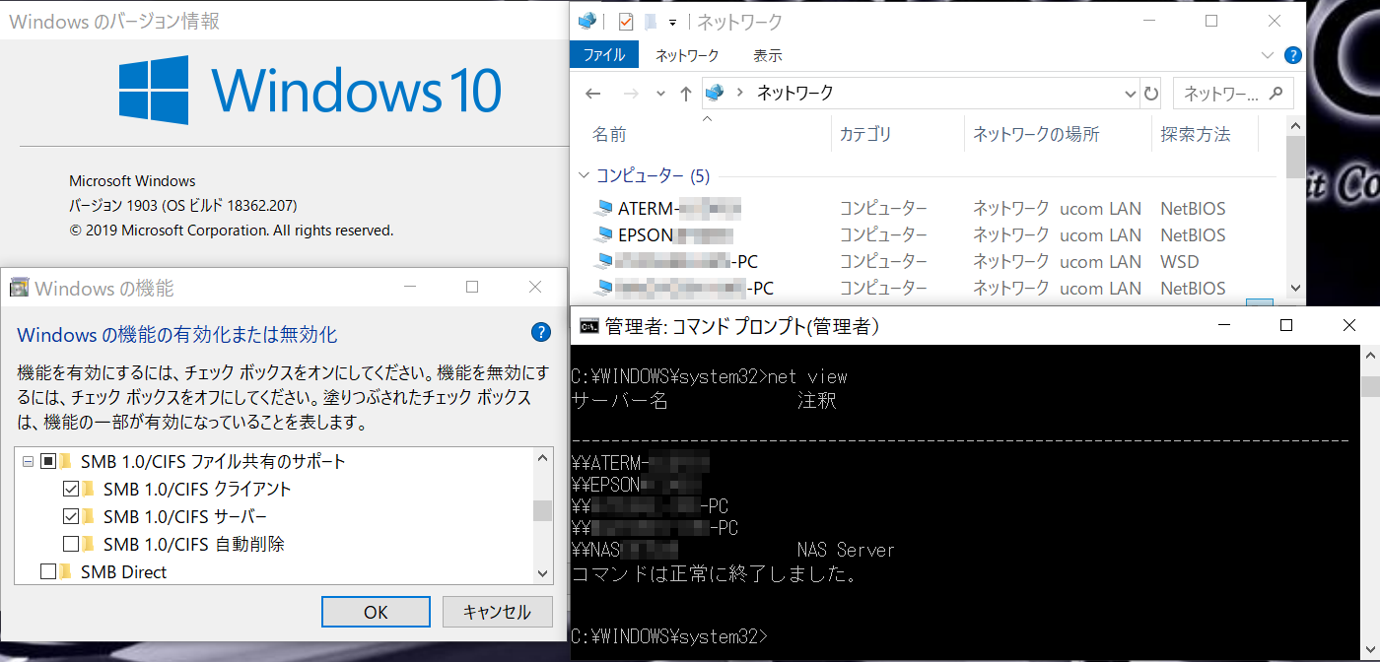Click the Properties checkmark icon in Explorer's quick access toolbar

[x=625, y=21]
